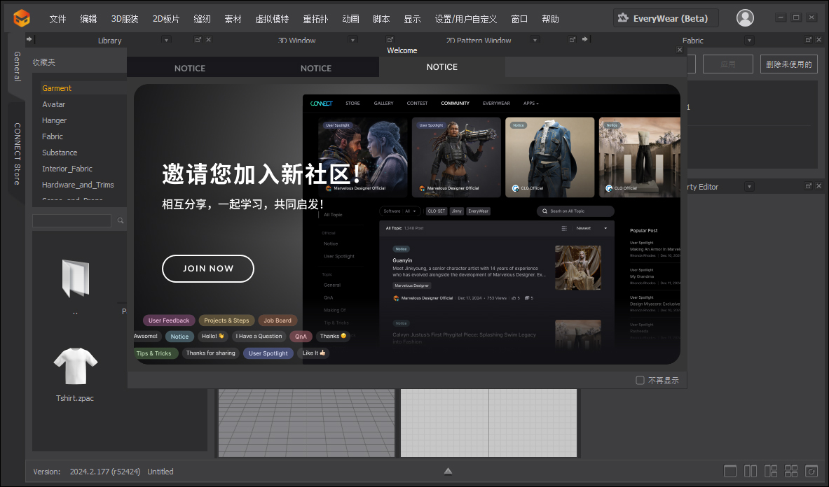829x487 pixels.
Task: Open the Property Editor dropdown arrow
Action: pyautogui.click(x=749, y=186)
